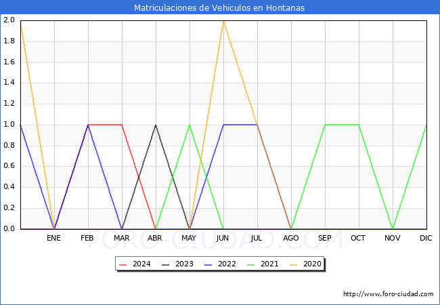This screenshot has width=440, height=305.
Task: Click the black 2023 peak at ABR
Action: [156, 125]
